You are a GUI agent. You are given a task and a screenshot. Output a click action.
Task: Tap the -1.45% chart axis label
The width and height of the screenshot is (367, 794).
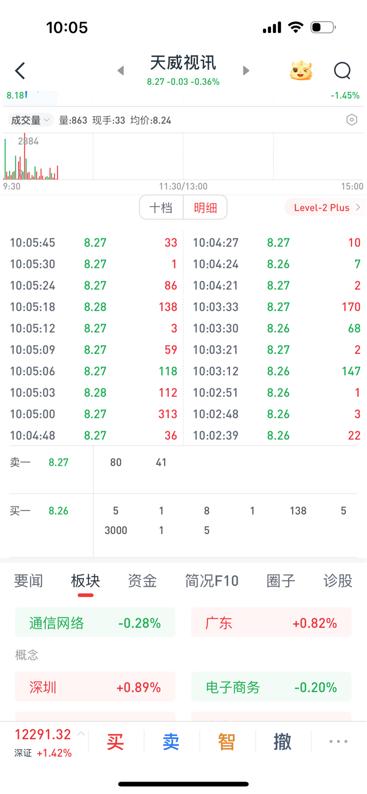coord(345,95)
